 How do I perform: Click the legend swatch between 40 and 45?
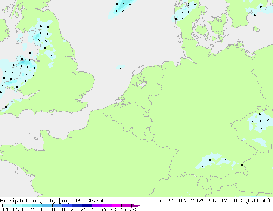tap(117, 205)
